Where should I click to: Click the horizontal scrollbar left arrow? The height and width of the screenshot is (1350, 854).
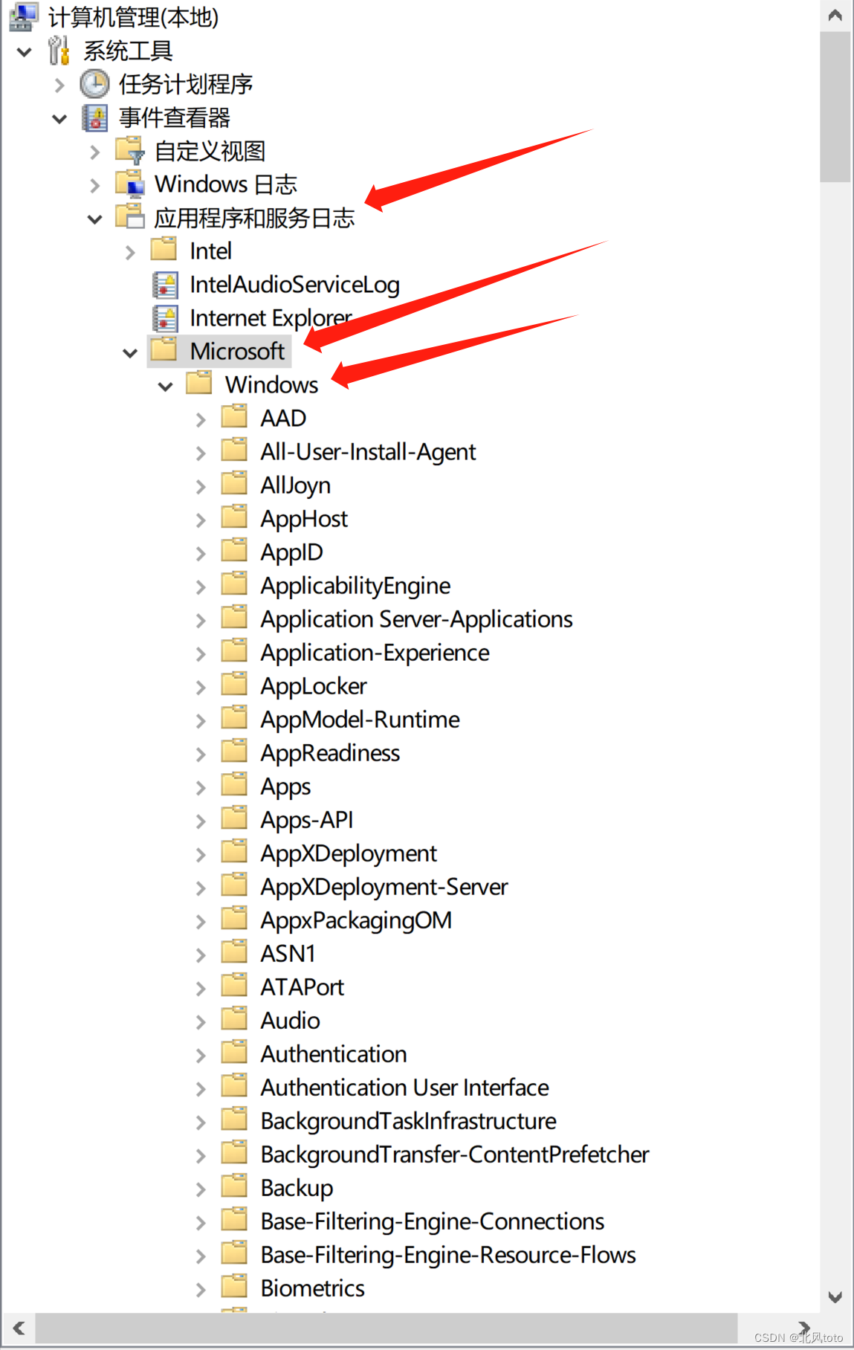click(19, 1328)
